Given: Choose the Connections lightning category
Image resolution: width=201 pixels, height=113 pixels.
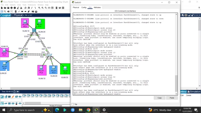Looking at the screenshot, I should pyautogui.click(x=13, y=96).
